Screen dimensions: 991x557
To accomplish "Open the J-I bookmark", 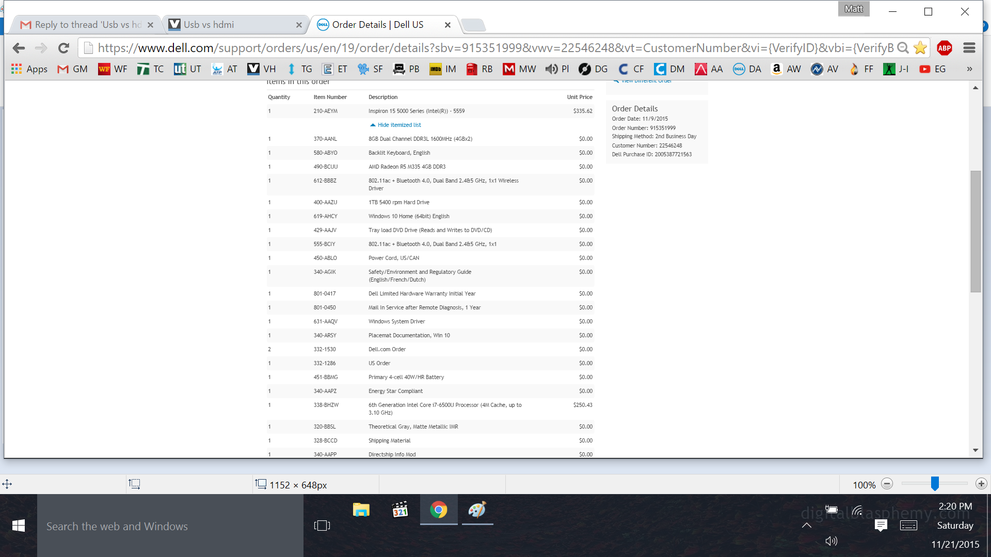I will pos(896,69).
